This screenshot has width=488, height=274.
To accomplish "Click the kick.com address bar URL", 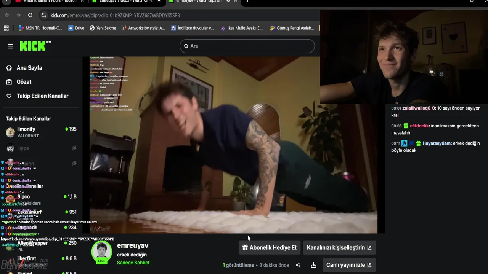I will point(115,15).
